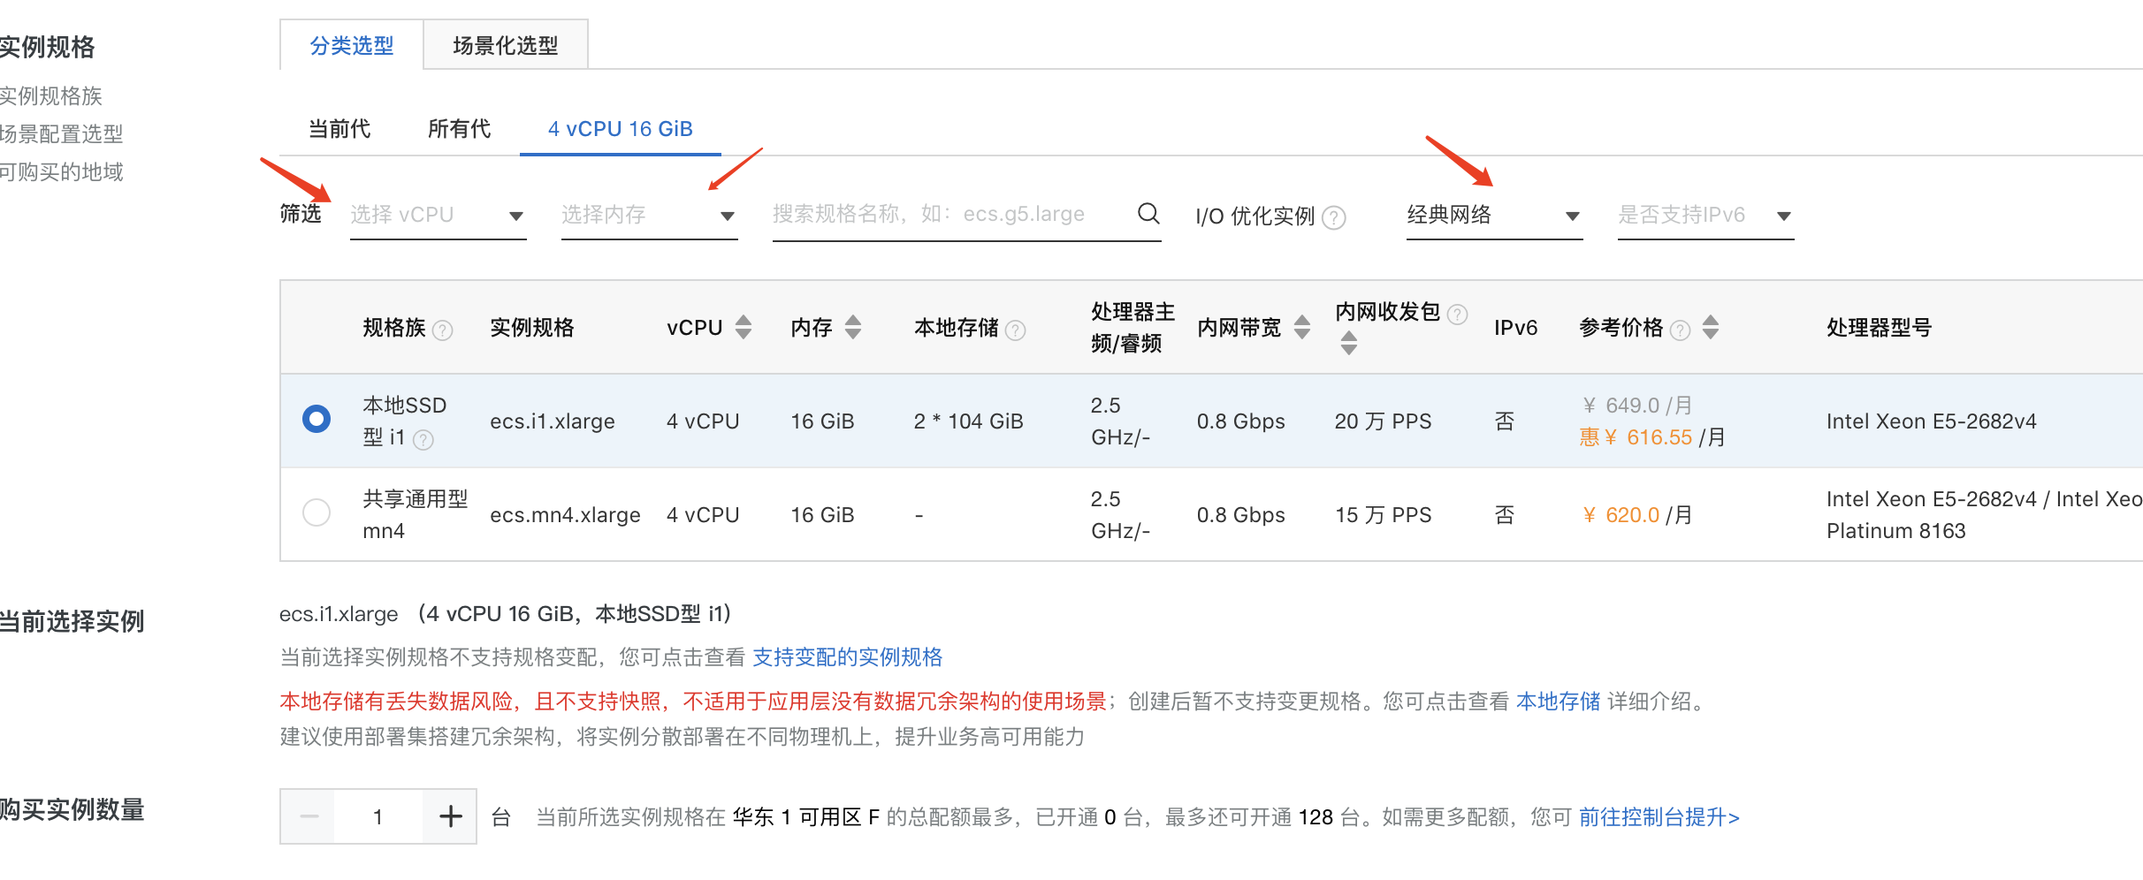
Task: Click help icon beside 本地SSD型 i1
Action: click(x=423, y=440)
